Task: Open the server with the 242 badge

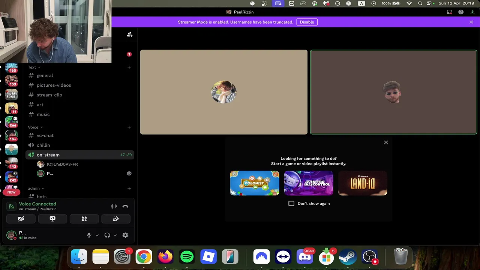Action: pos(11,177)
